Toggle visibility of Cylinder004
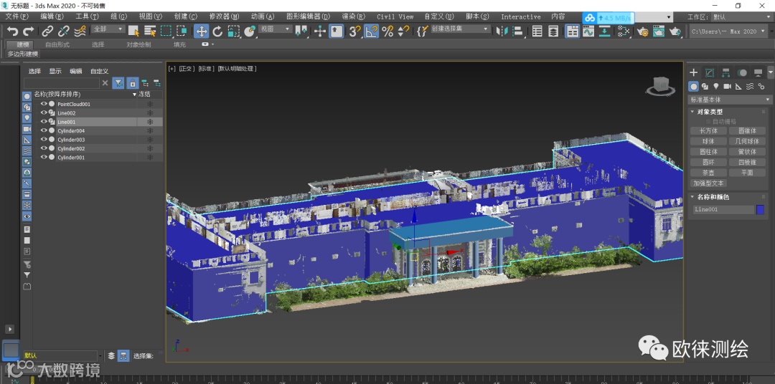Image resolution: width=775 pixels, height=384 pixels. 44,131
